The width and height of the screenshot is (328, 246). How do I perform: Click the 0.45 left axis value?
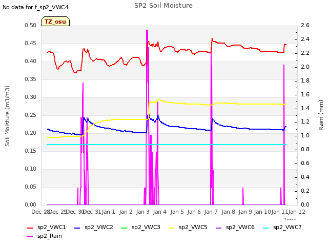tap(31, 43)
